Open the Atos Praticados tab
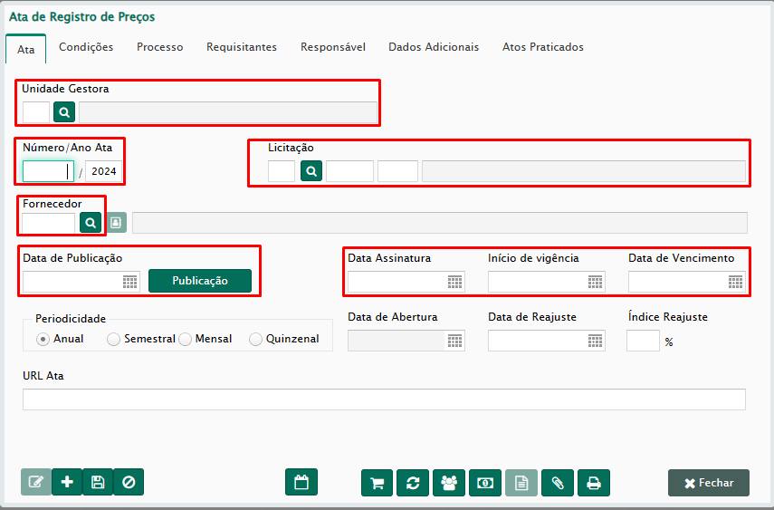The image size is (774, 510). click(x=542, y=47)
